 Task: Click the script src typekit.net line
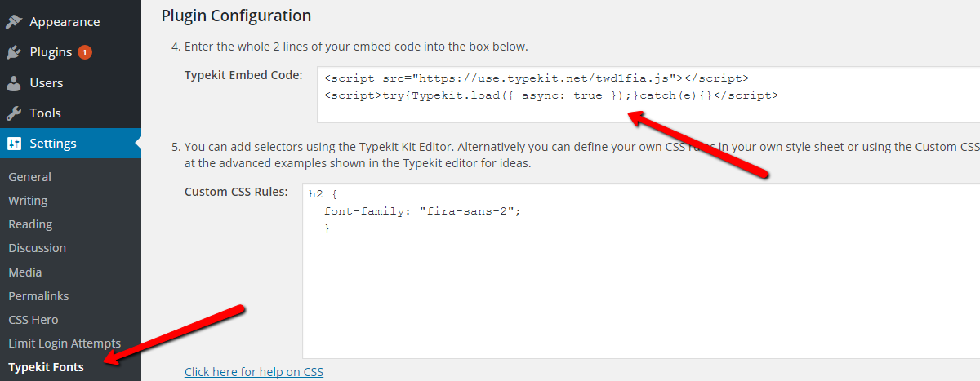pyautogui.click(x=536, y=78)
